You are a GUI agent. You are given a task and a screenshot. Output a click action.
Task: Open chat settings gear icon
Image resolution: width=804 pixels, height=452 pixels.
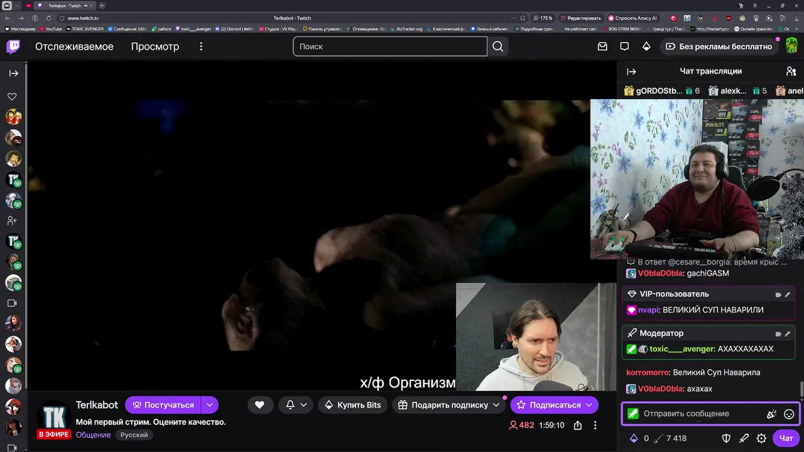click(x=761, y=438)
